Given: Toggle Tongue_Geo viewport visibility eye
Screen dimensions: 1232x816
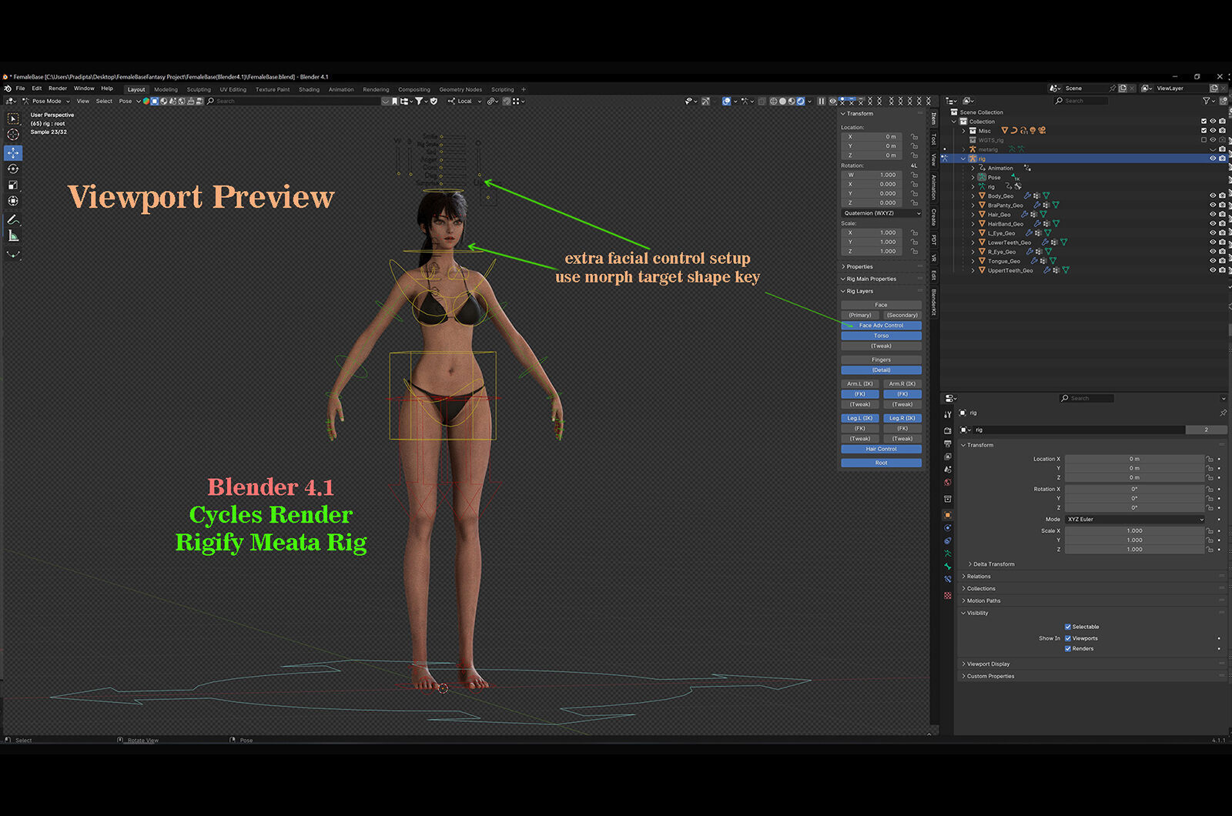Looking at the screenshot, I should pos(1213,261).
